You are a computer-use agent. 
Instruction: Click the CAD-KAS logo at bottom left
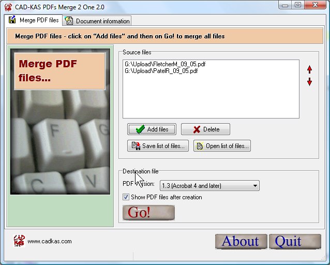[x=19, y=241]
